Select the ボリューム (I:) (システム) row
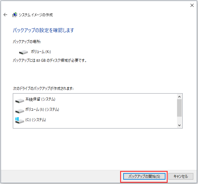198x184 pixels. 95,109
